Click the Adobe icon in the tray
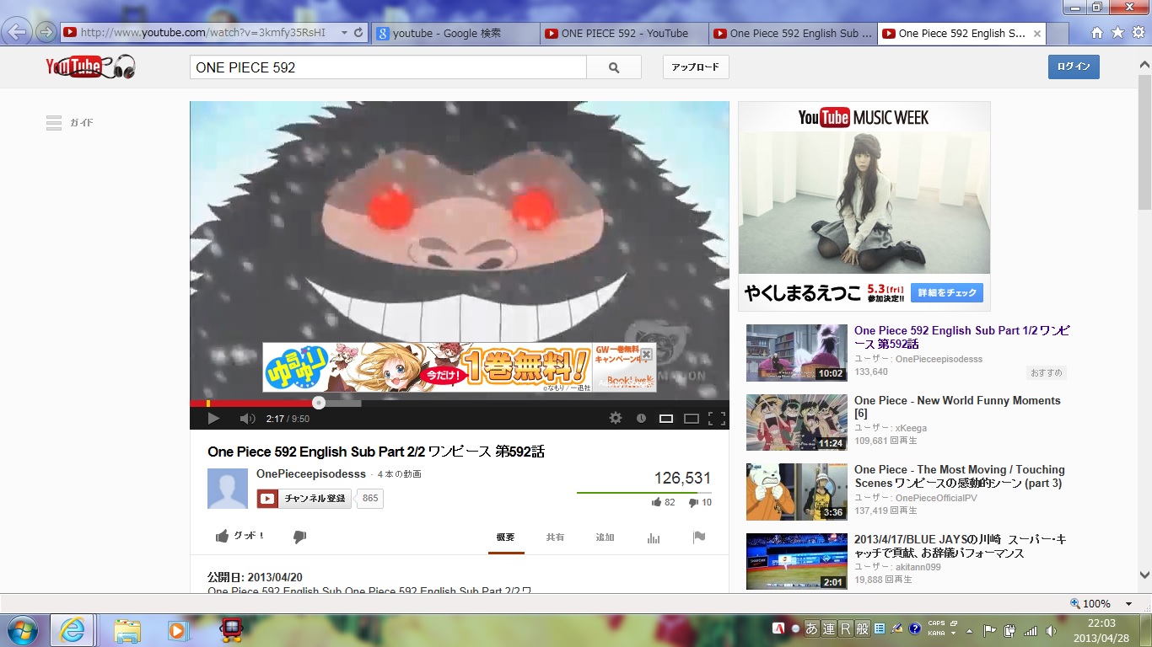This screenshot has width=1152, height=647. [x=780, y=629]
